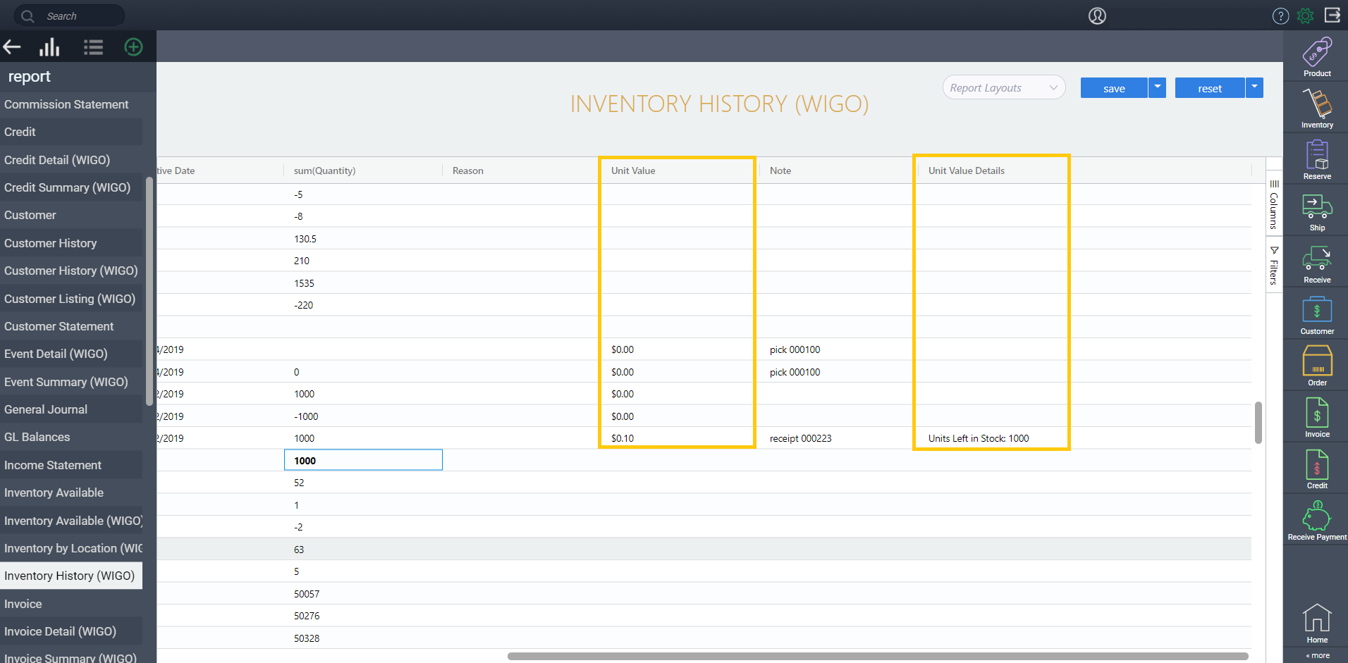Open the Customer module icon
This screenshot has height=663, width=1348.
1317,316
